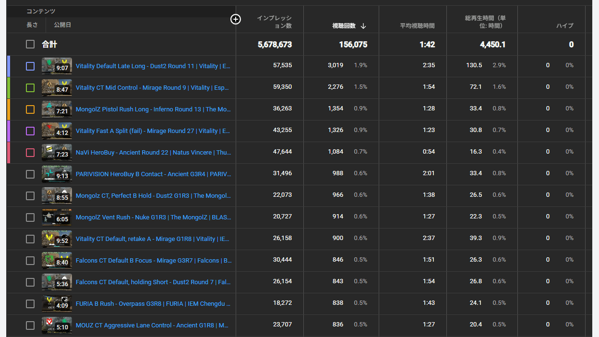Image resolution: width=599 pixels, height=337 pixels.
Task: Toggle green checkbox for Vitality CT Mid Control
Action: point(30,88)
